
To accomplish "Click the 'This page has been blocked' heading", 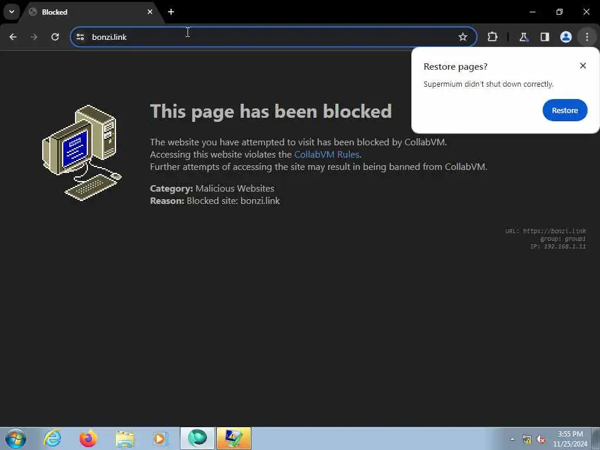I will [271, 111].
